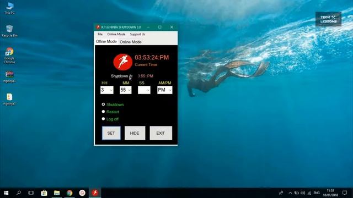
Task: Open the rtgninja3 archive icon on desktop
Action: [9, 77]
